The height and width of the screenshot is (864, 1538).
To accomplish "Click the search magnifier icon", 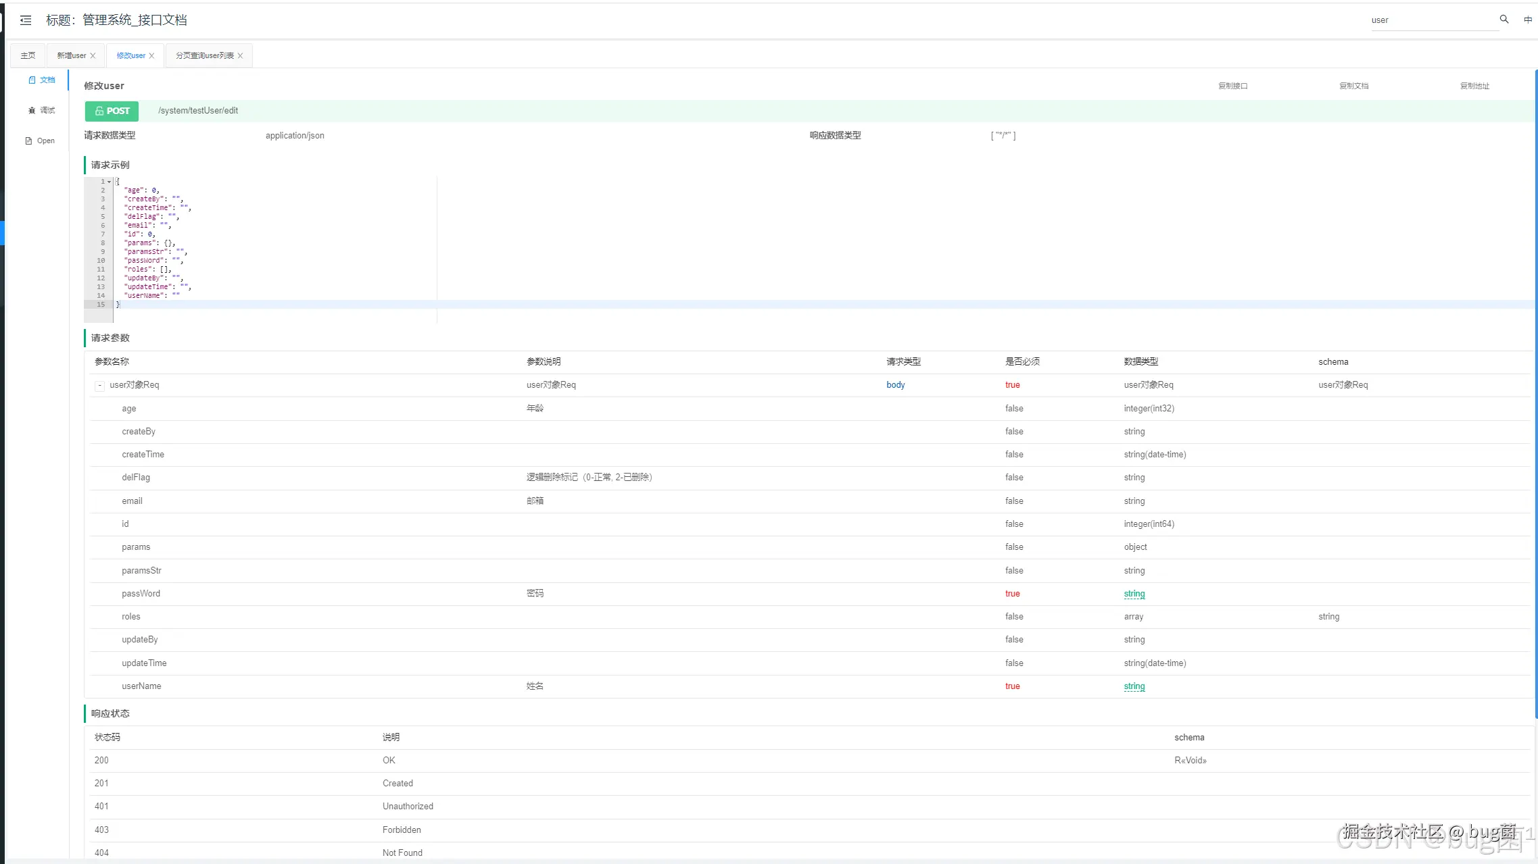I will (x=1504, y=20).
